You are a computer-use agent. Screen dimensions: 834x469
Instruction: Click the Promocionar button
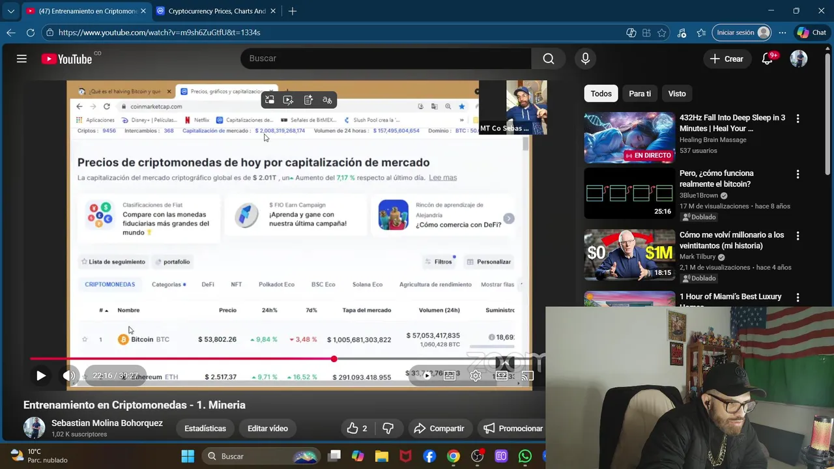tap(513, 428)
